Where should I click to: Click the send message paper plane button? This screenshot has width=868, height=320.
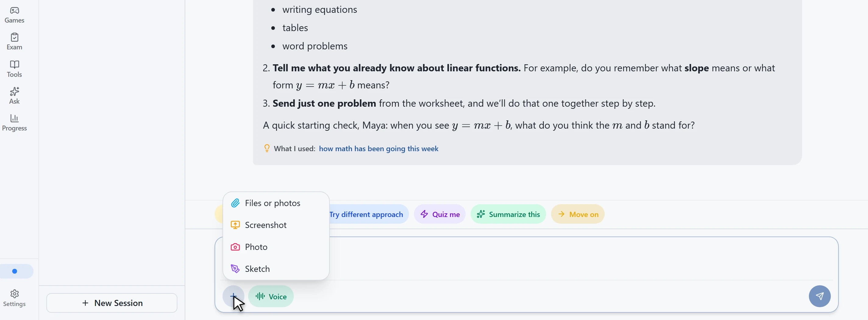[x=820, y=296]
